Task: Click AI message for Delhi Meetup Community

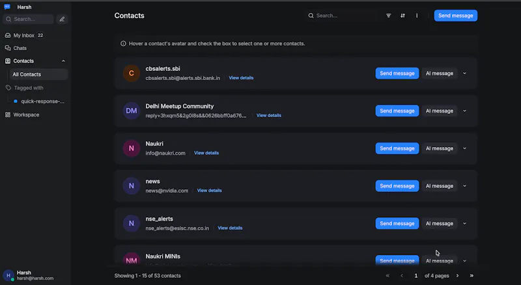Action: (439, 111)
